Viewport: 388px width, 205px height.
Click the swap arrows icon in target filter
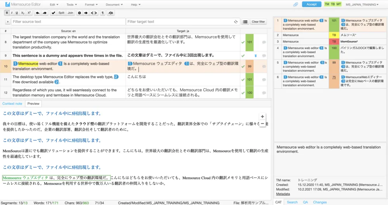[236, 22]
